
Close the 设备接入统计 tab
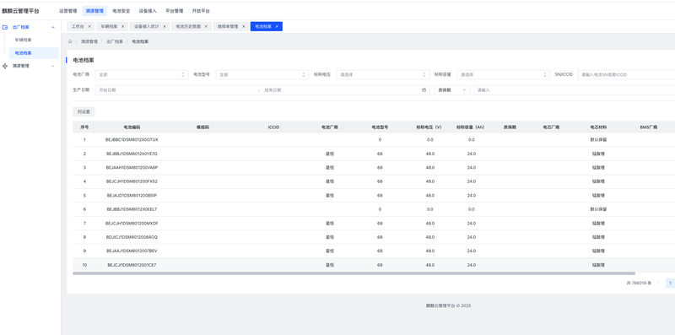165,26
